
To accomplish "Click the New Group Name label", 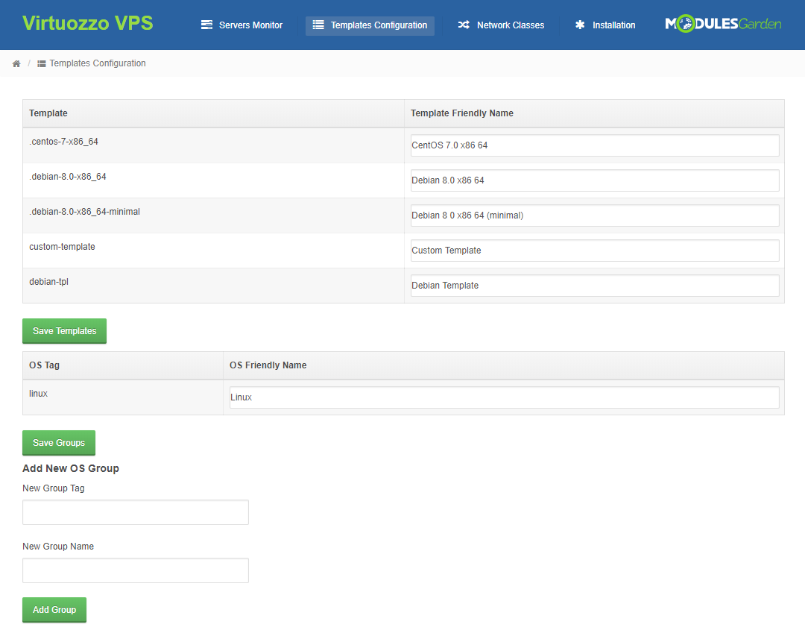I will pos(58,547).
